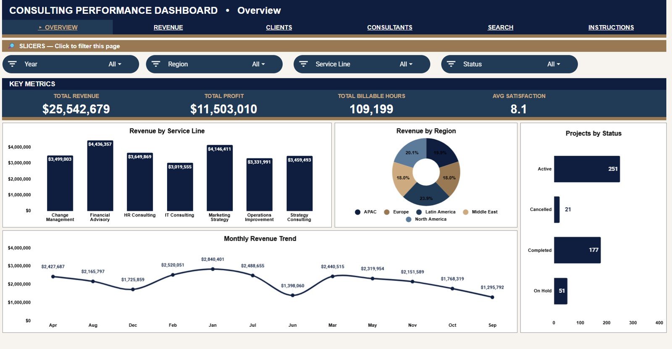The width and height of the screenshot is (672, 349).
Task: Go to the CLIENTS tab
Action: click(x=279, y=27)
